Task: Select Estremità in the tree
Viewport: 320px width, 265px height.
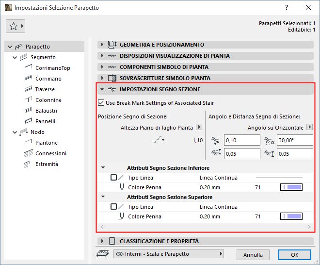Action: point(47,164)
